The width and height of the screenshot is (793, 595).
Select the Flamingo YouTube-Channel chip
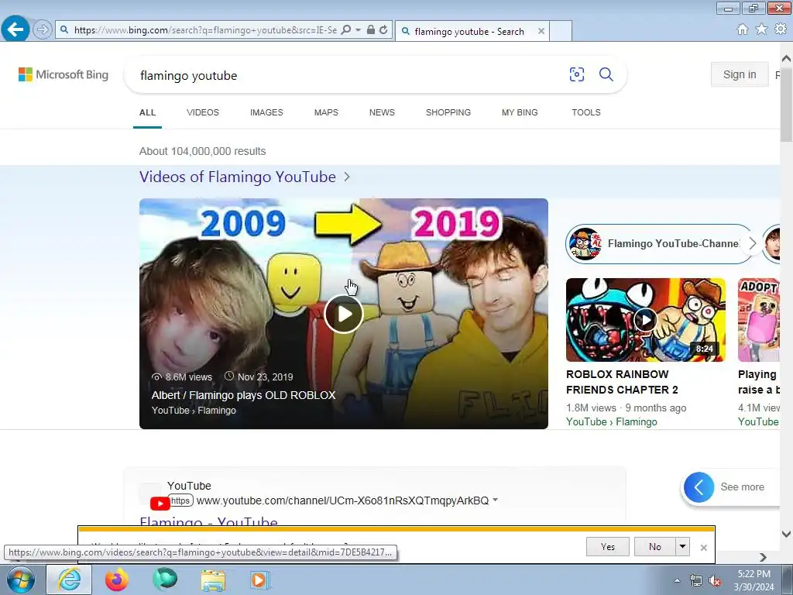coord(660,243)
